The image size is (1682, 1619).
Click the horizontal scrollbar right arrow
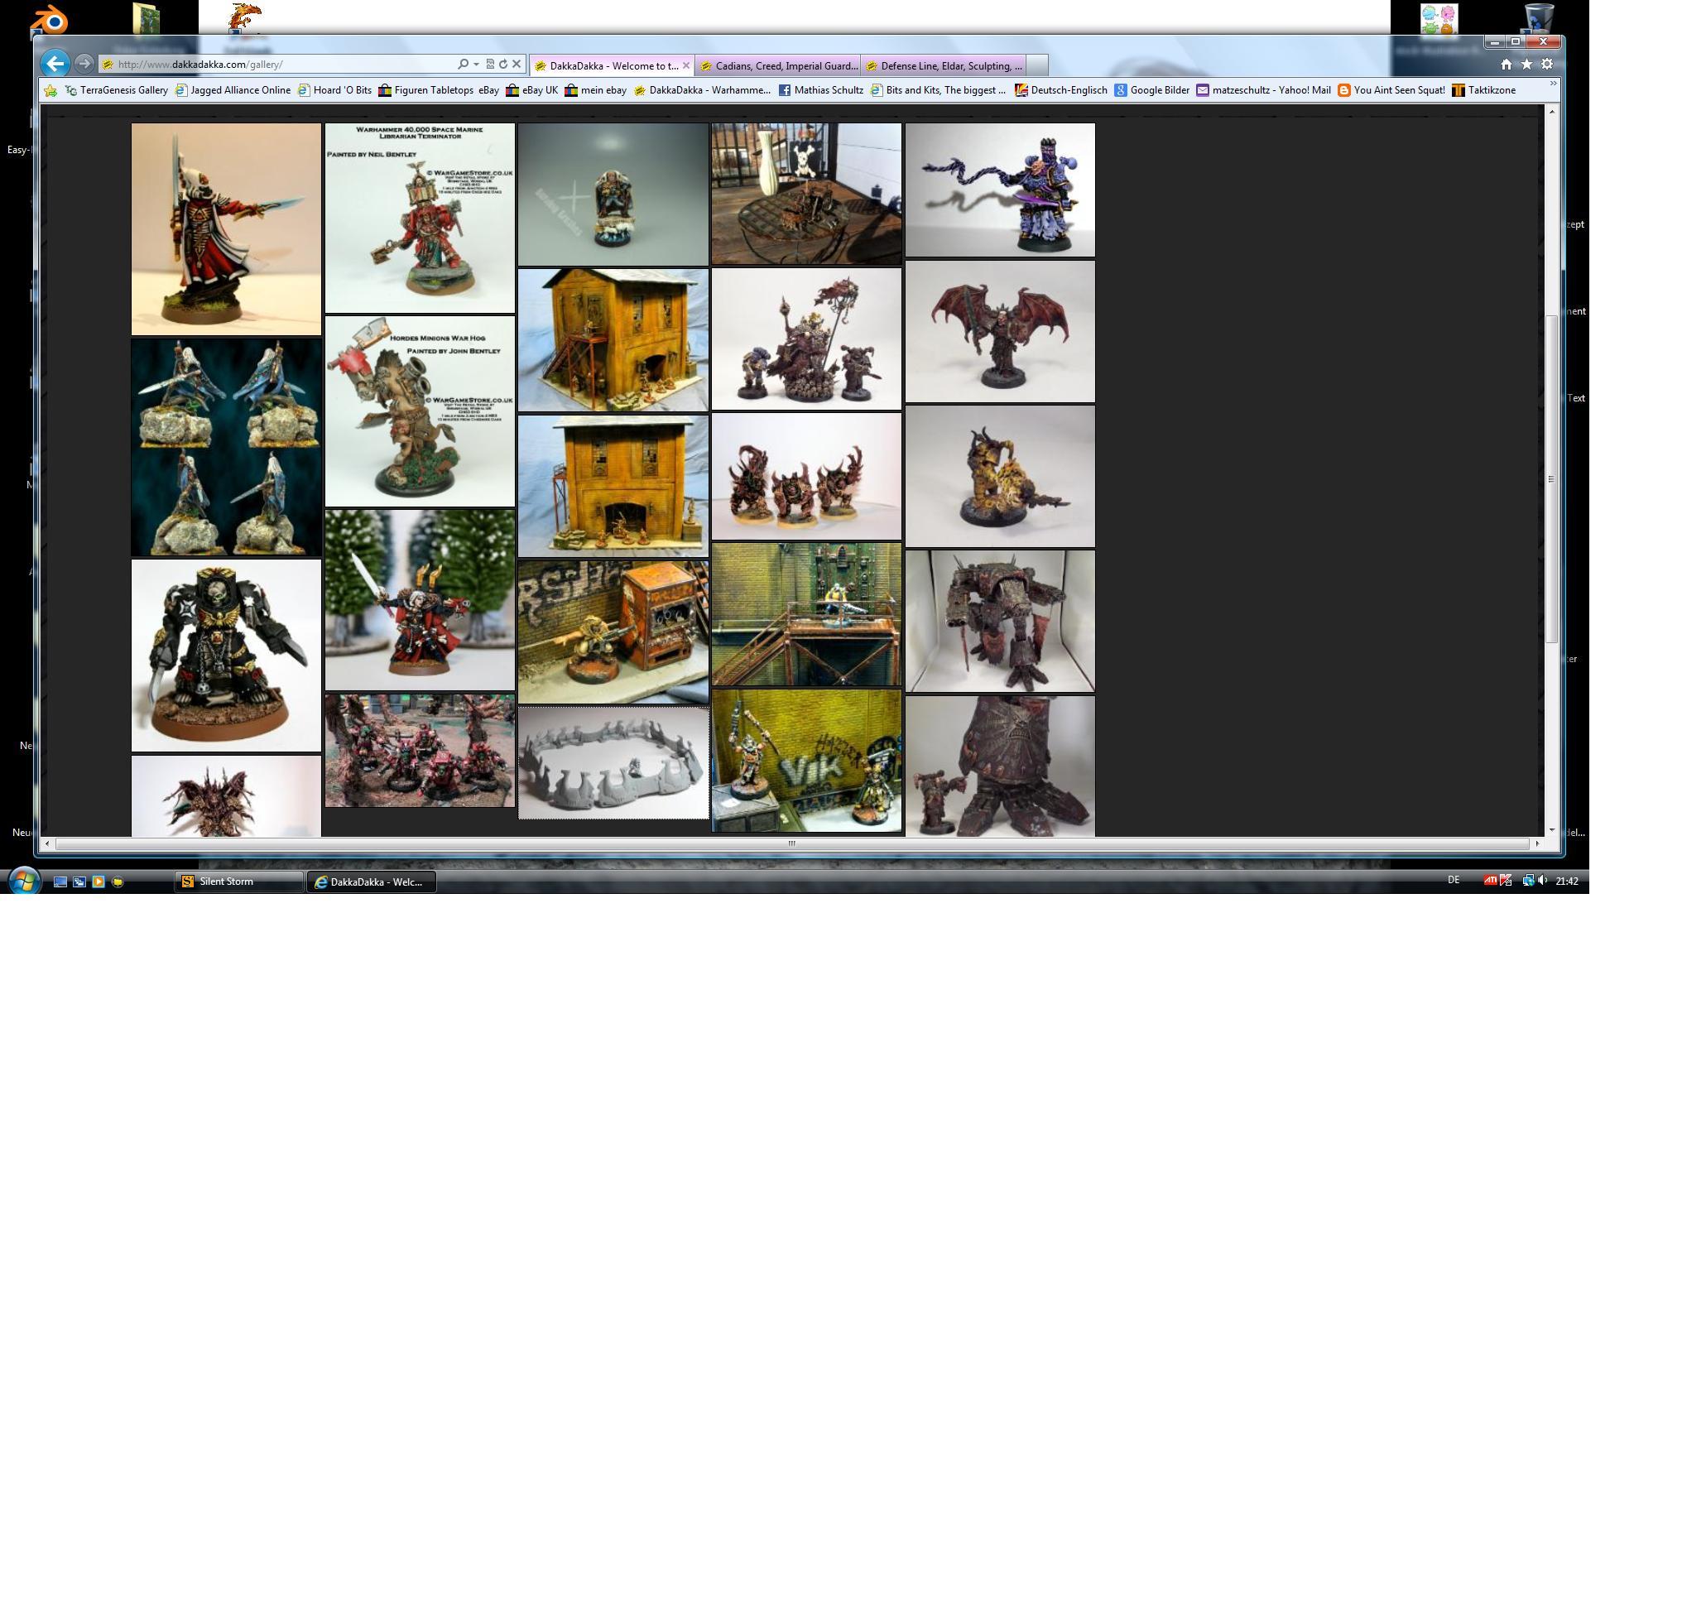(1537, 843)
